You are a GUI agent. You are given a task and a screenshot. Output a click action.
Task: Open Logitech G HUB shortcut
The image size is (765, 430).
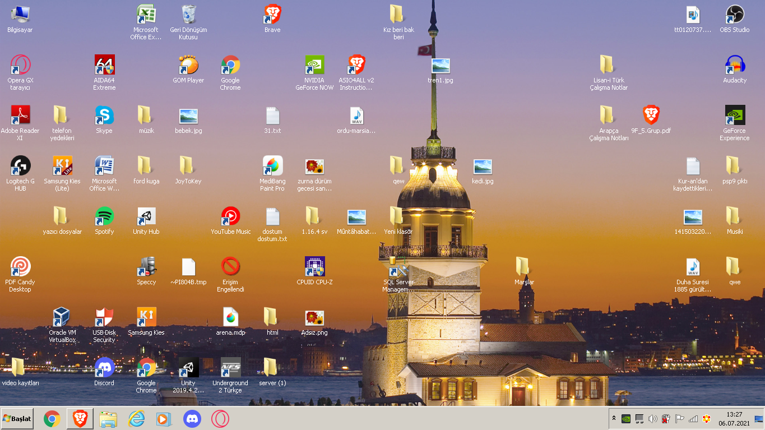(20, 167)
